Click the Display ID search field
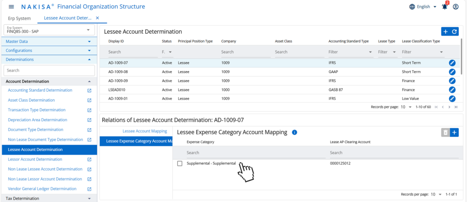The height and width of the screenshot is (202, 467). coord(133,52)
